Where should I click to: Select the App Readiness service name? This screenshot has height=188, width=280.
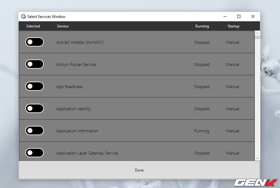(70, 87)
